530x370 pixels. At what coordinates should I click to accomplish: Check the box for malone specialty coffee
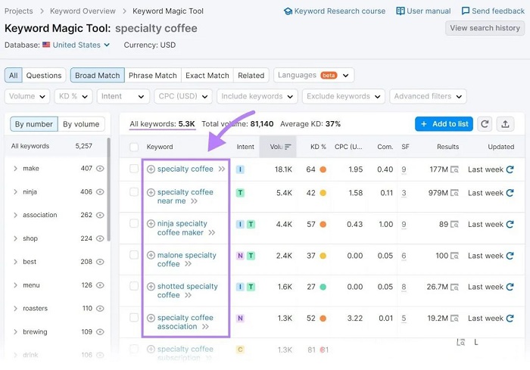(x=134, y=255)
